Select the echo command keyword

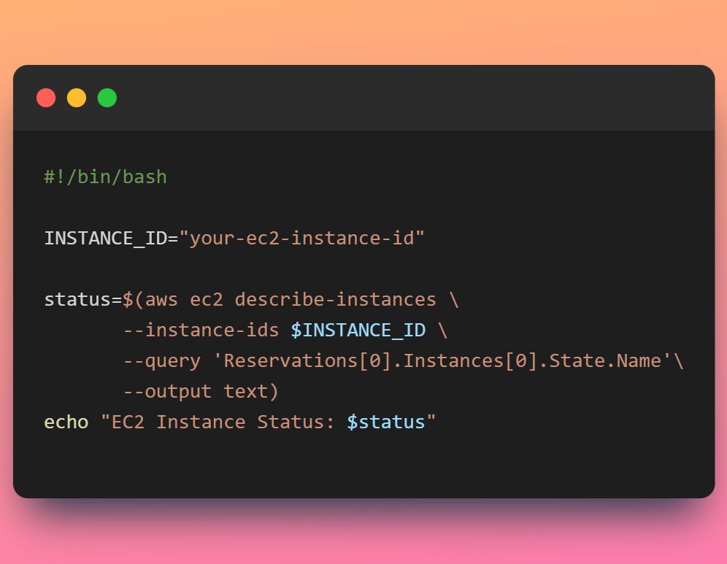click(x=66, y=422)
